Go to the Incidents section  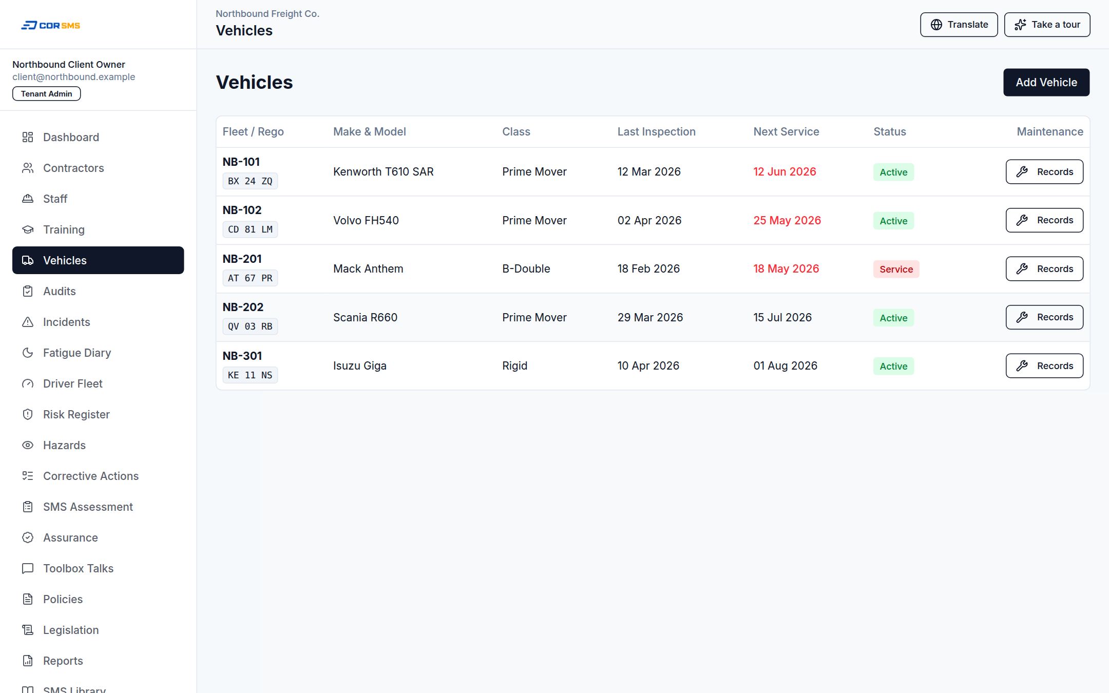(98, 322)
